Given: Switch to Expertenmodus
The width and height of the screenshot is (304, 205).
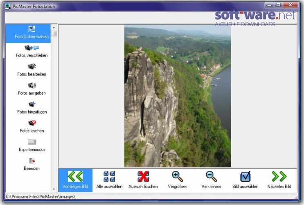Looking at the screenshot, I should (32, 146).
